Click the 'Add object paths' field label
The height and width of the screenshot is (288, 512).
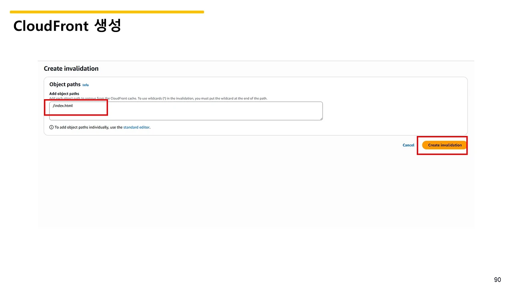click(x=64, y=94)
